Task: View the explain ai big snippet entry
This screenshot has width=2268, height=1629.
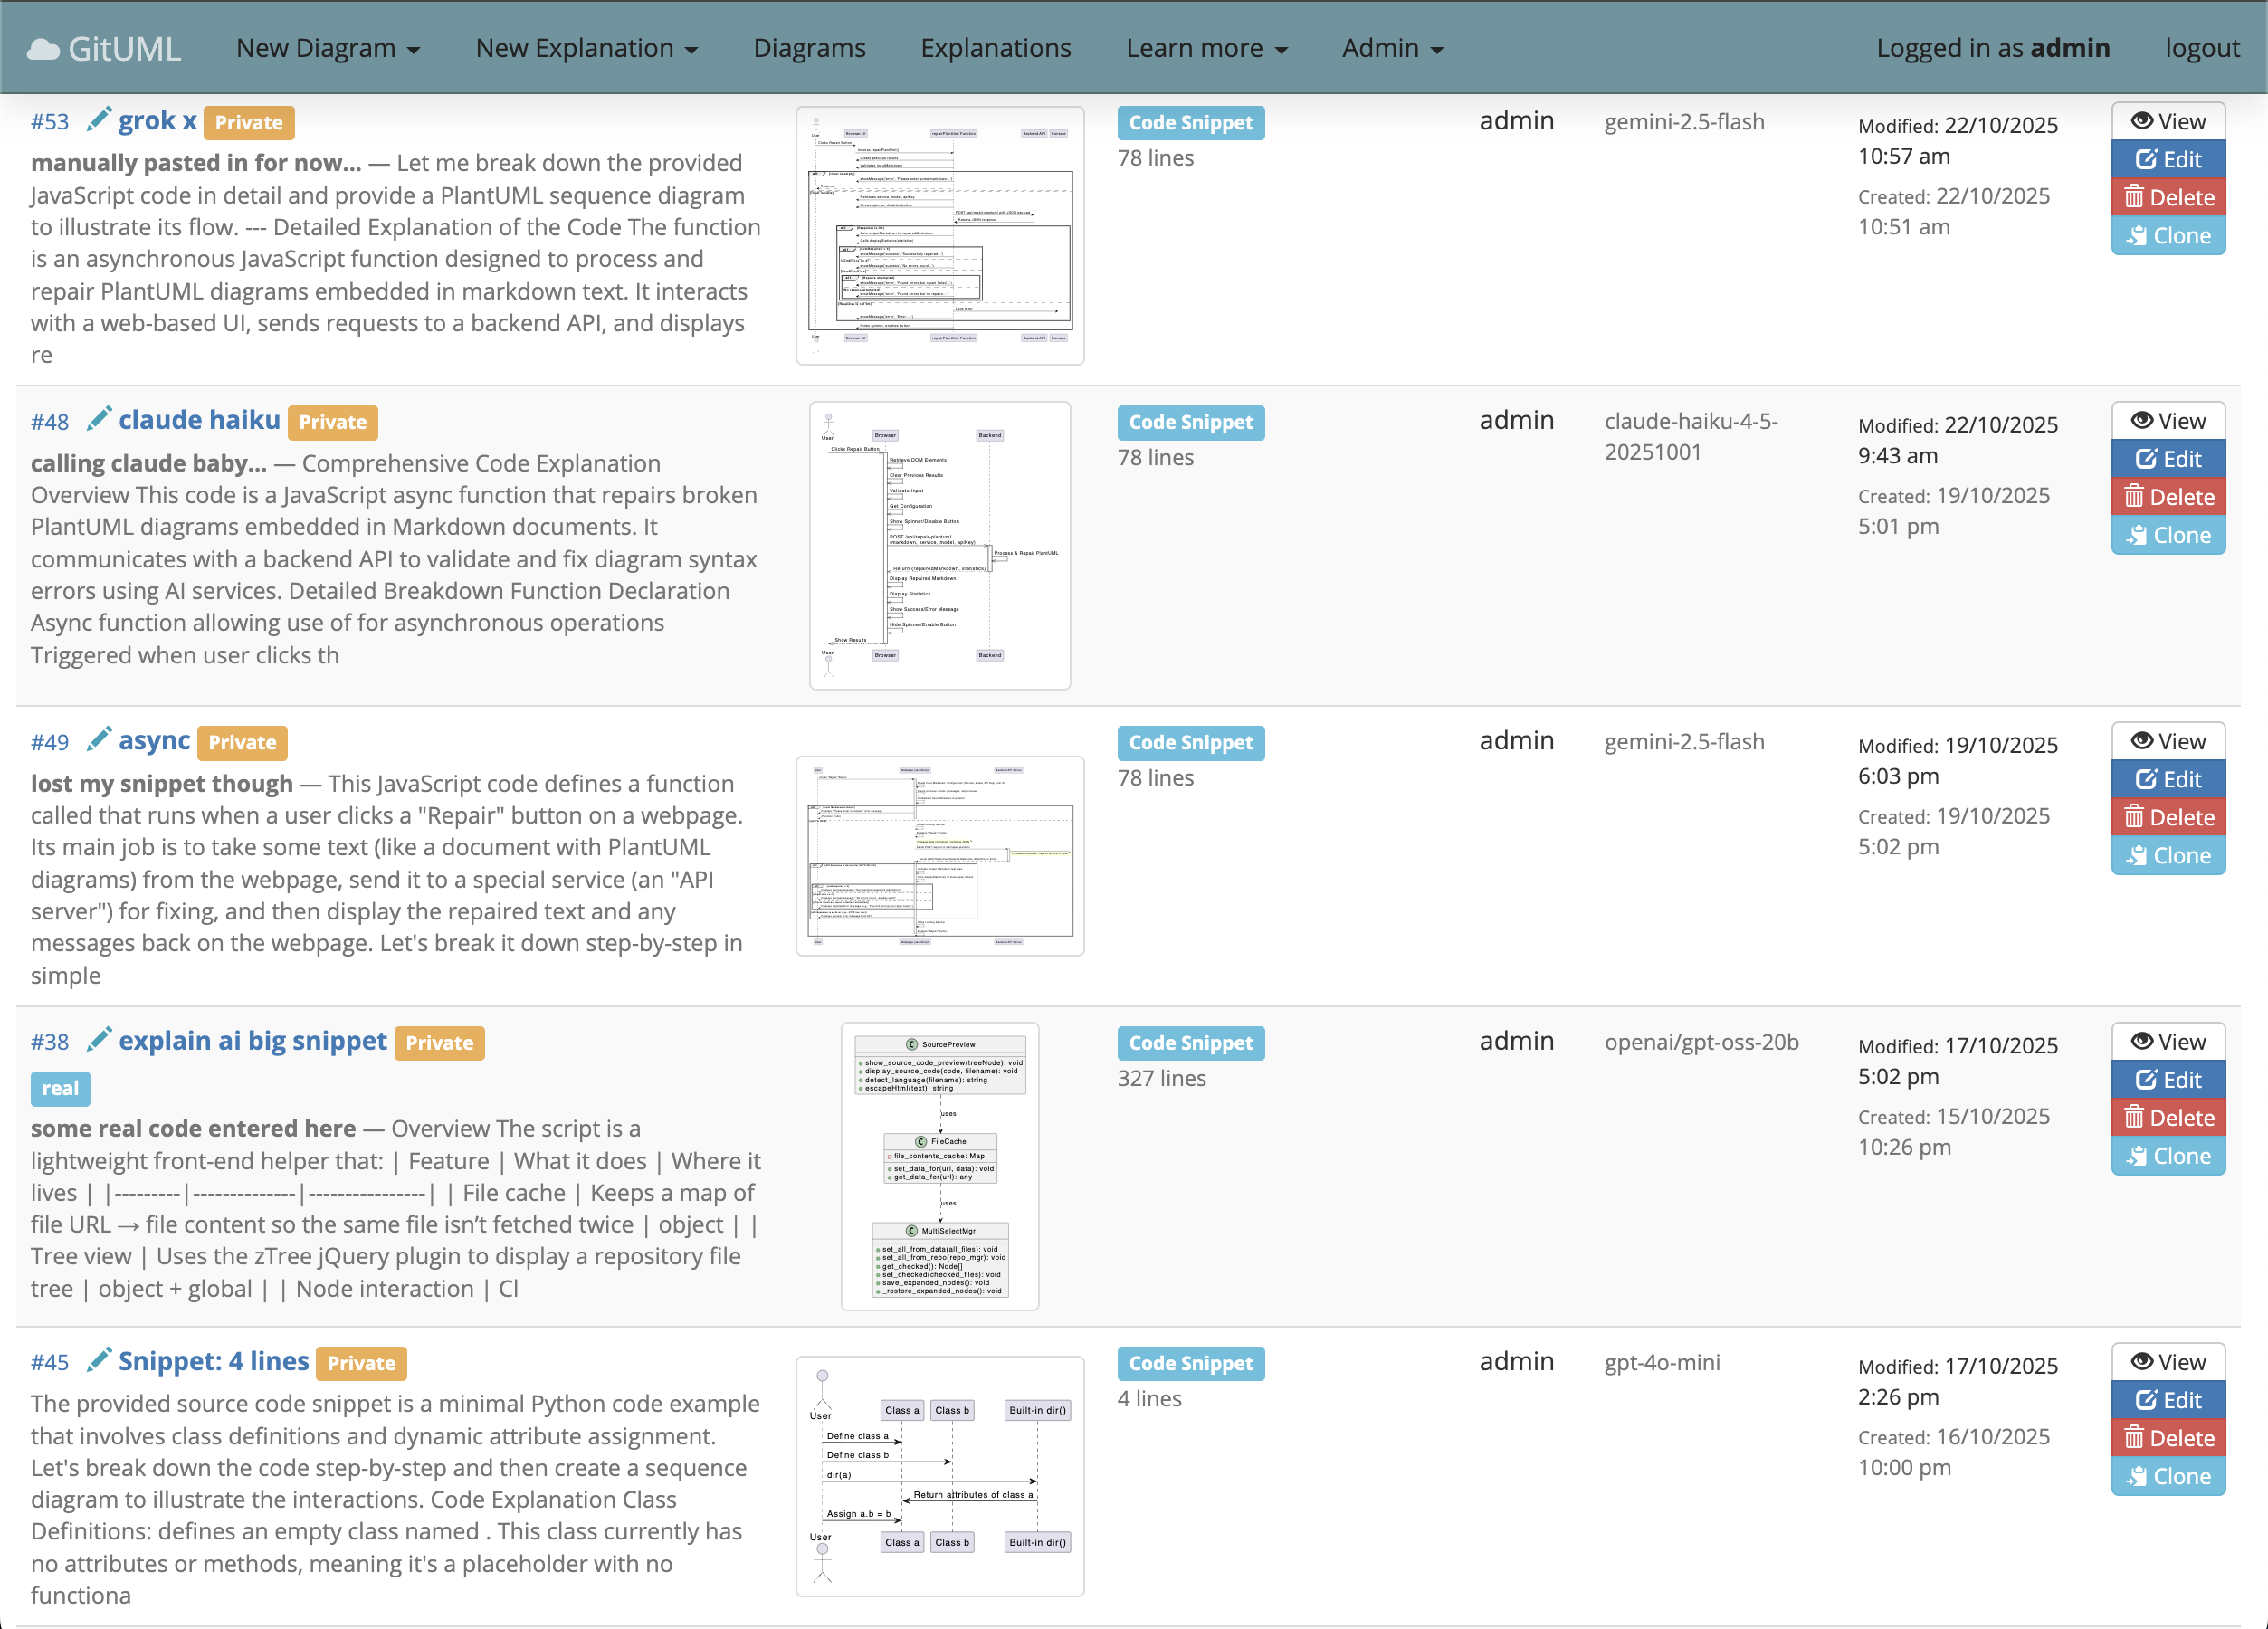Action: tap(2168, 1042)
